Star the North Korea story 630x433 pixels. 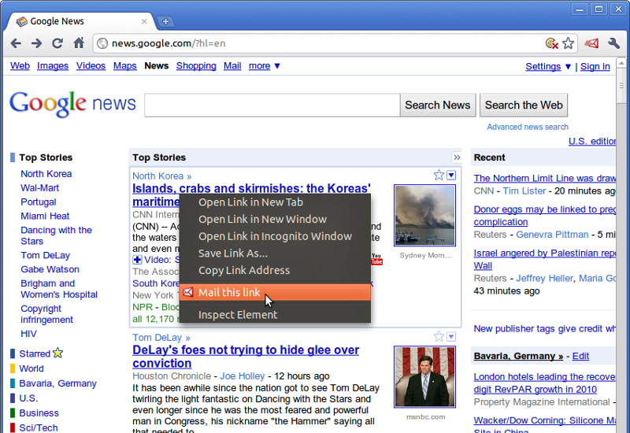pos(439,175)
